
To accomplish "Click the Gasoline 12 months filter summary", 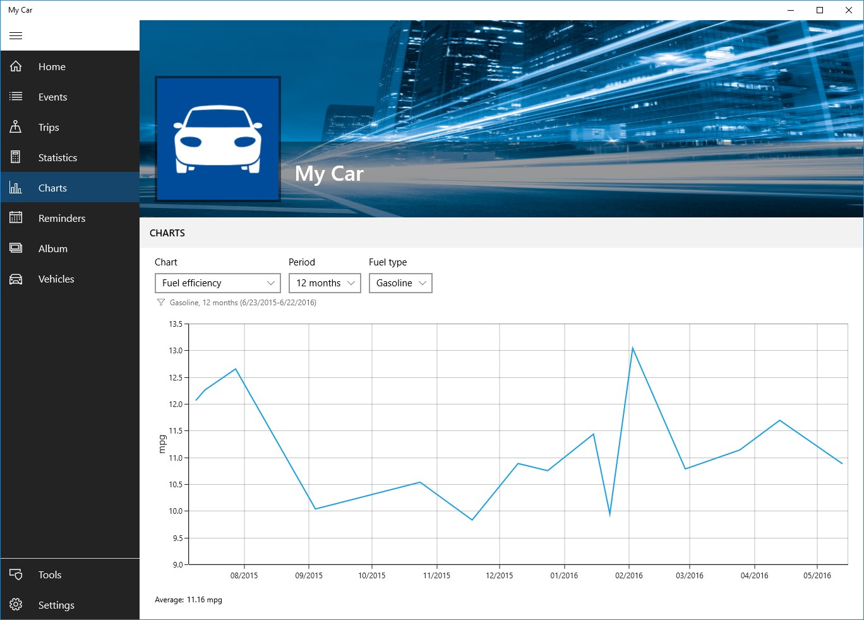I will [x=242, y=303].
